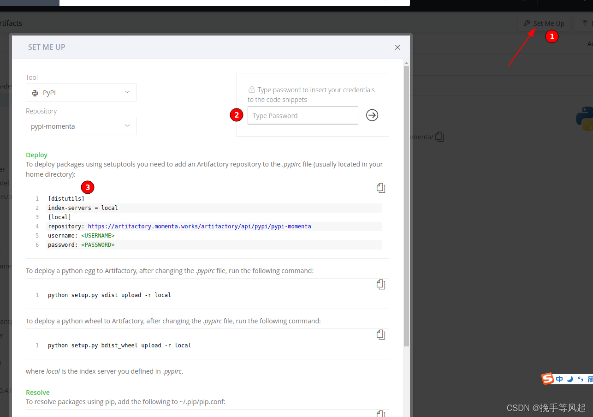Click the Deploy section heading

37,155
